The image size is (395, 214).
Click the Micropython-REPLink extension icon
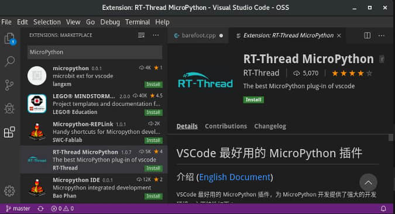point(37,132)
